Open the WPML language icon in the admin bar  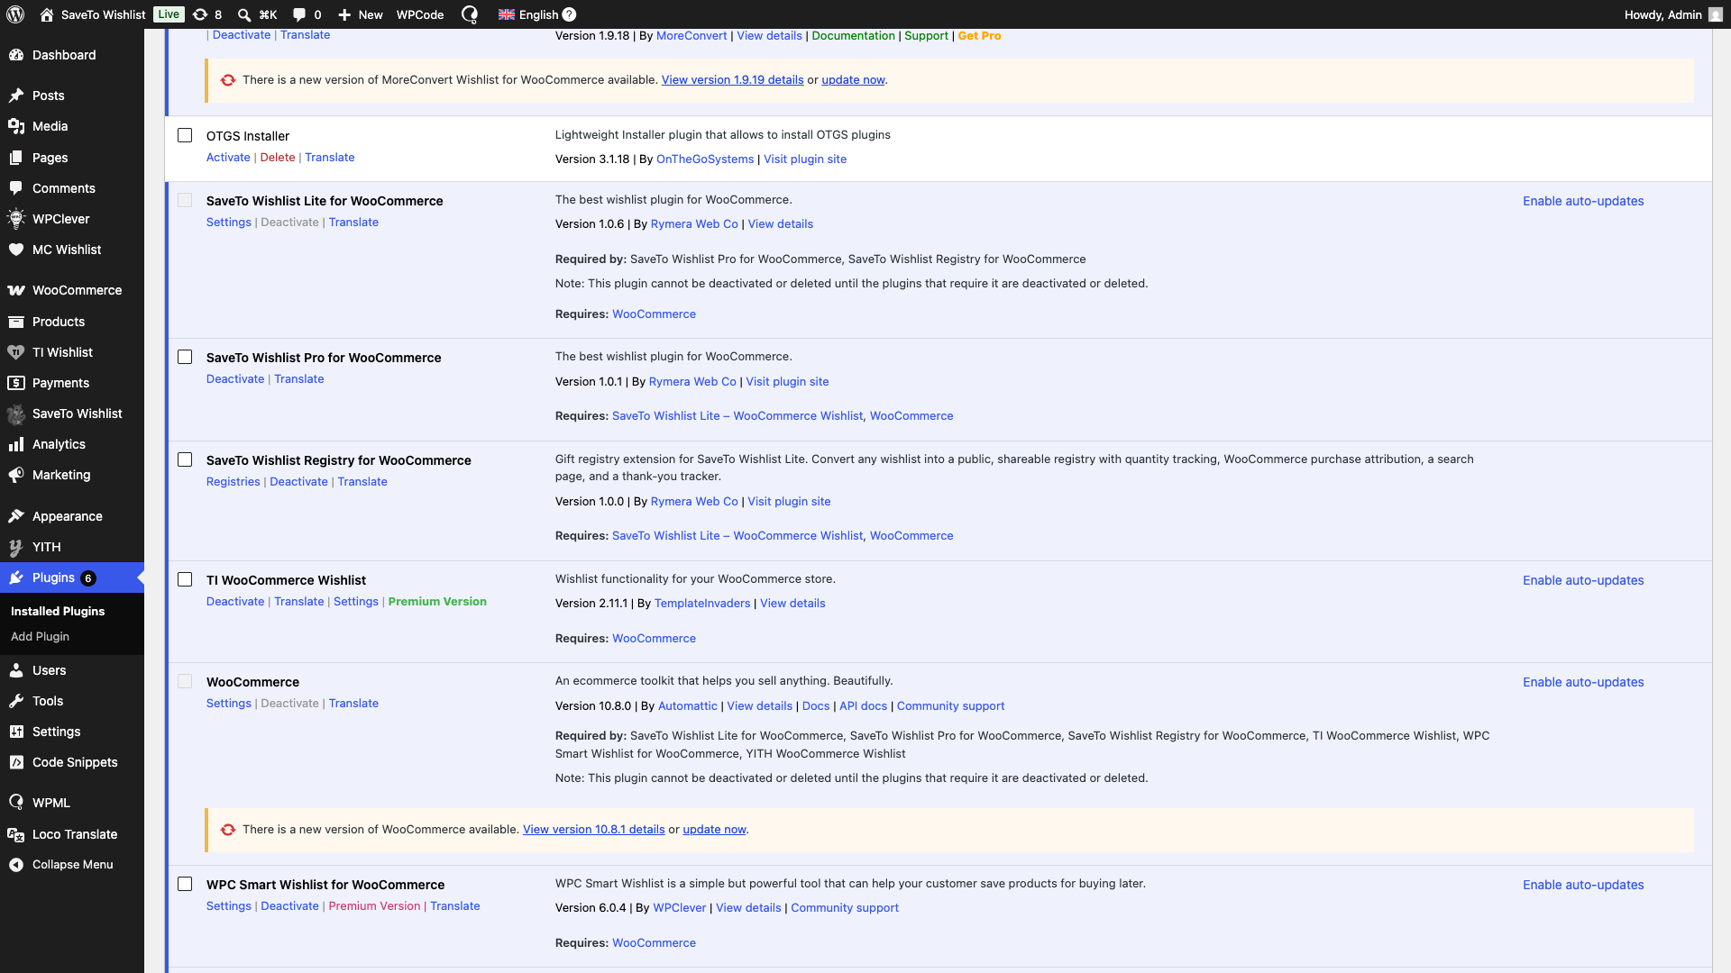[470, 14]
